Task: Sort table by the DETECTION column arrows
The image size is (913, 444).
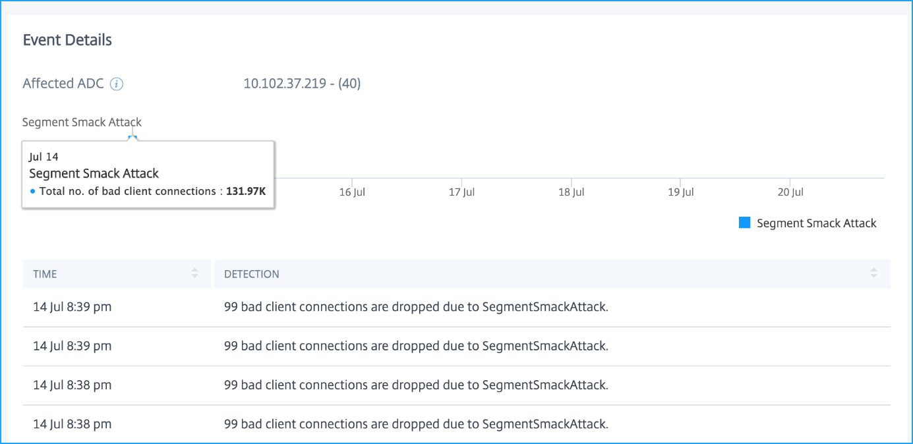Action: (873, 273)
